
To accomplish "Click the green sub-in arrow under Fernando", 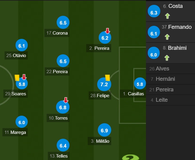I will pyautogui.click(x=167, y=37).
